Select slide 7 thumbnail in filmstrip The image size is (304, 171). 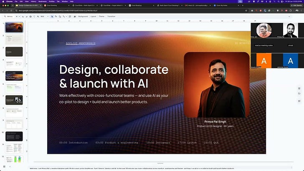pos(14,100)
